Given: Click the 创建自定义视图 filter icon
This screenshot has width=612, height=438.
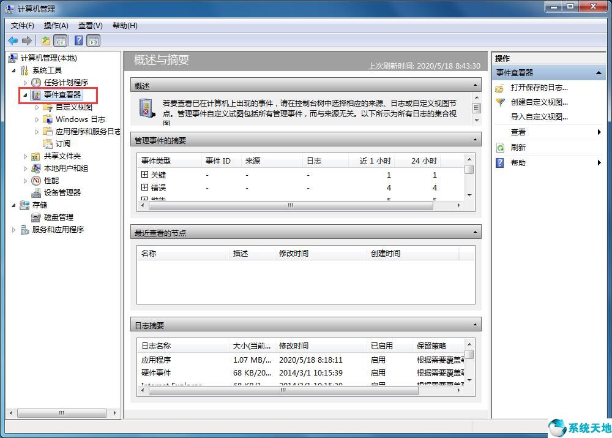Looking at the screenshot, I should pos(499,102).
